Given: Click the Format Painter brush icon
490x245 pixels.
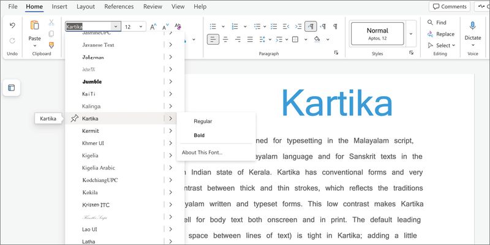Looking at the screenshot, I should point(51,45).
